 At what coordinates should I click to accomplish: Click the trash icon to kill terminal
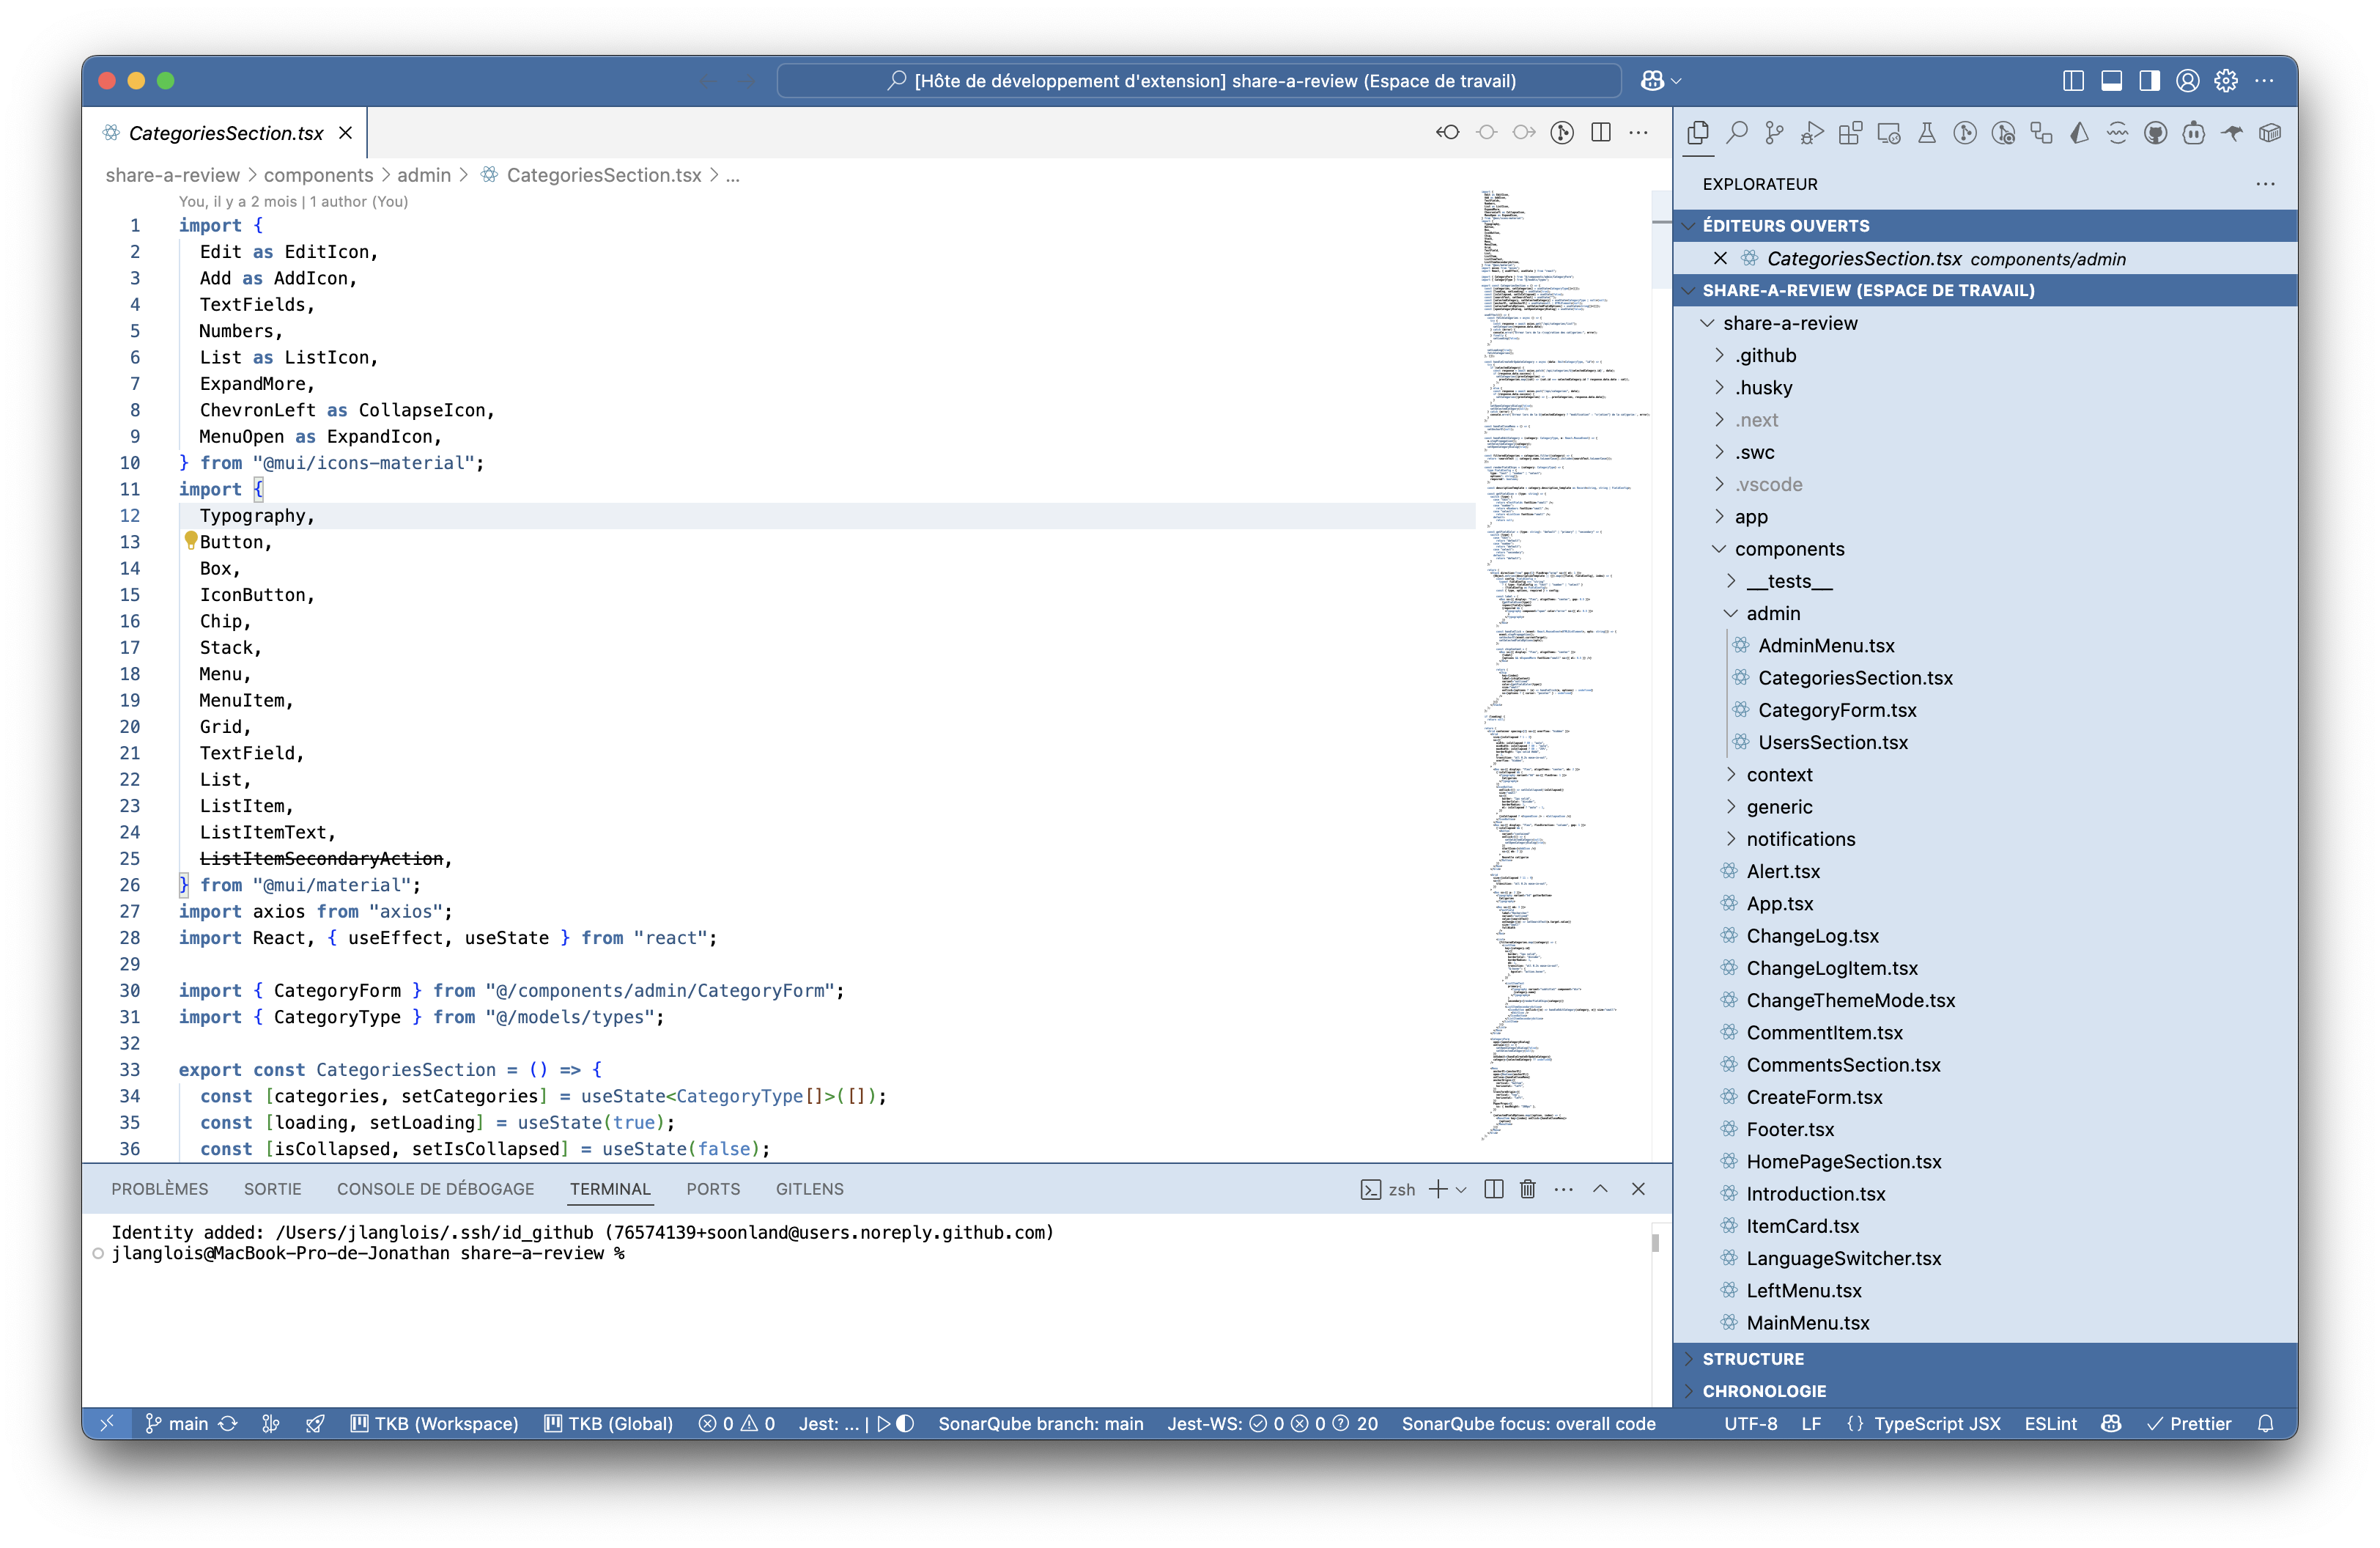click(x=1527, y=1189)
